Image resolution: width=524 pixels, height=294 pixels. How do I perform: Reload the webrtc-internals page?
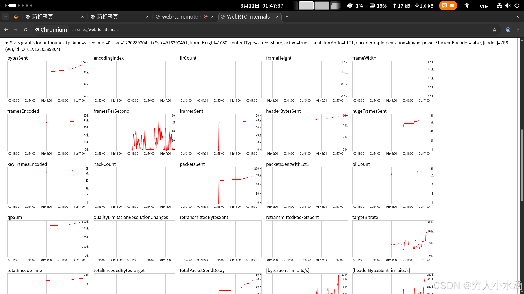coord(26,30)
